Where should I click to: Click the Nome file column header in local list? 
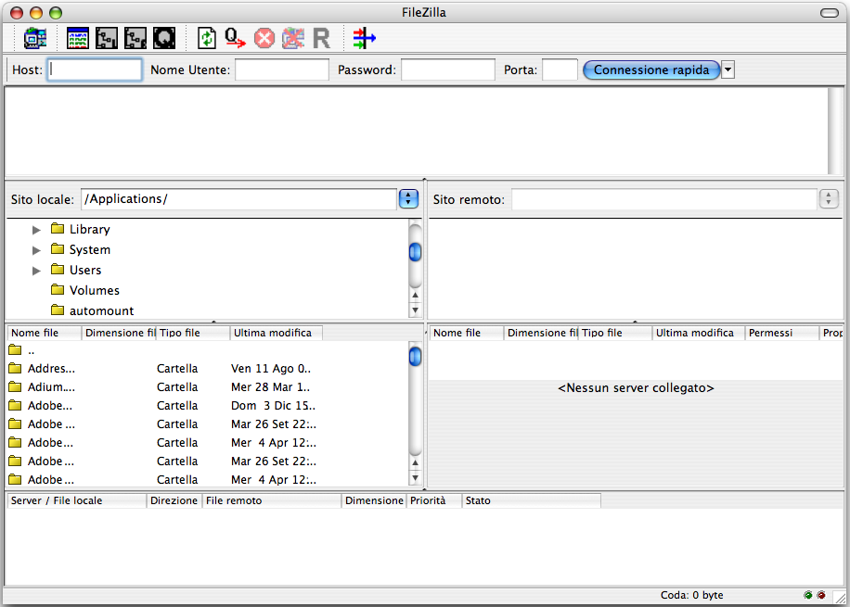pos(44,333)
